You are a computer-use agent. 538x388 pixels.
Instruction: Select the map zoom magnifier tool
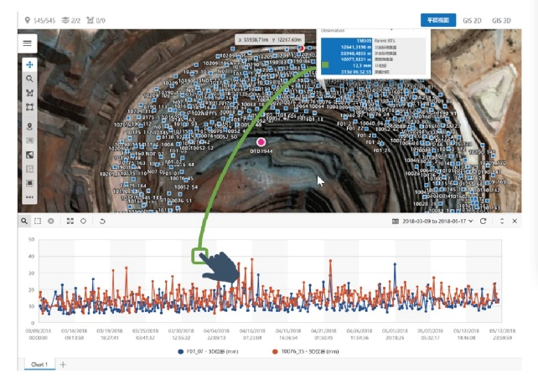29,79
